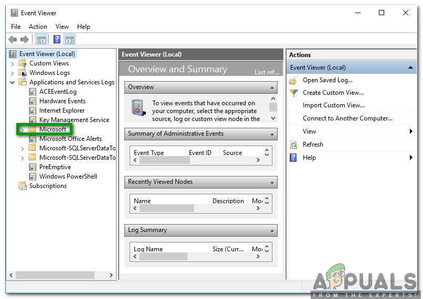Click the Hardware Events log icon
Viewport: 423px width, 299px height.
click(33, 101)
